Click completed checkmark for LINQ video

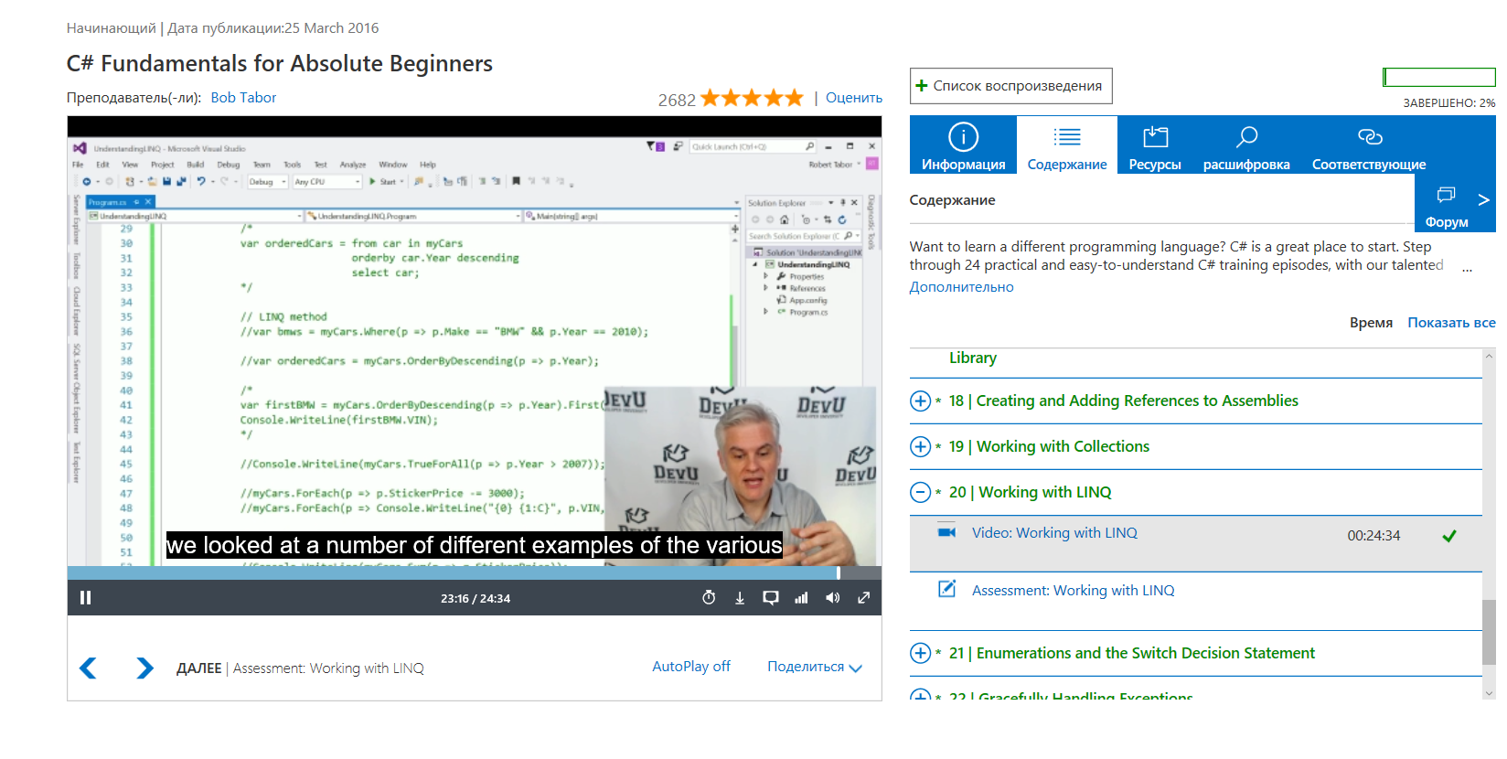[1449, 536]
